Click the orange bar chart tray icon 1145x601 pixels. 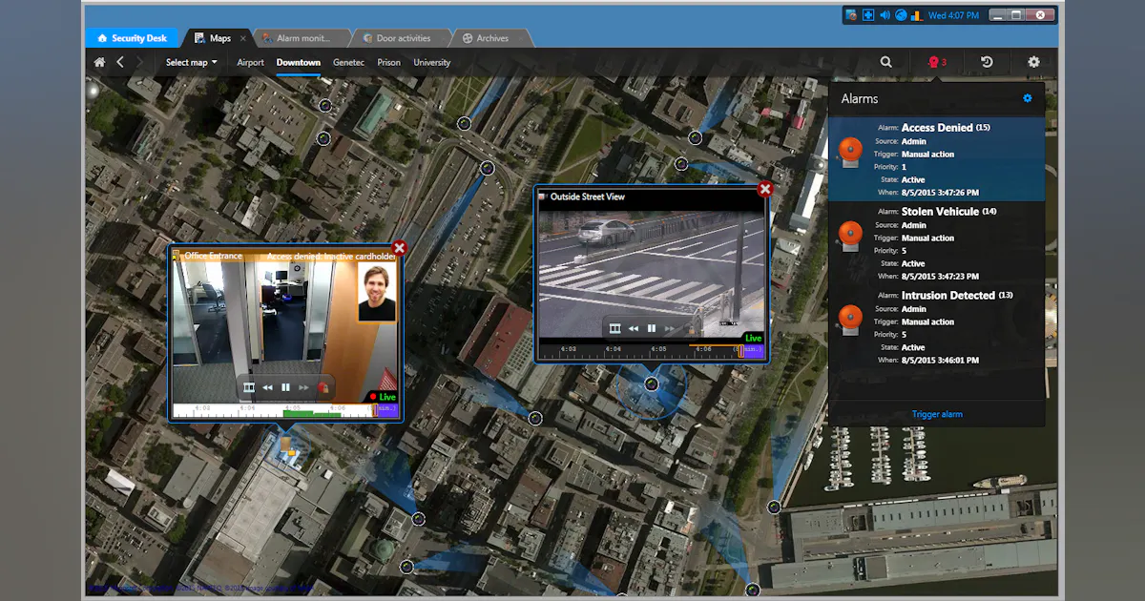click(916, 15)
